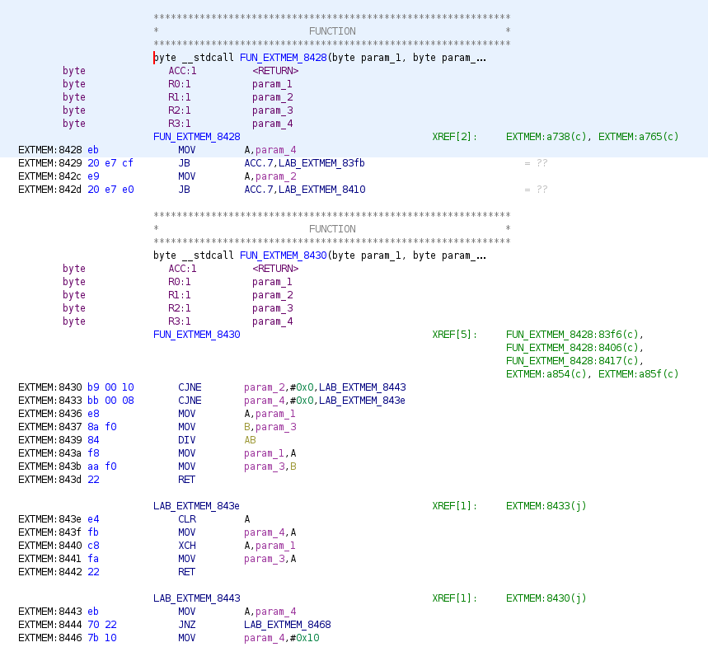This screenshot has width=708, height=647.
Task: Click LAB_EXTMEM_8443 operand in first CJNE
Action: pos(362,387)
